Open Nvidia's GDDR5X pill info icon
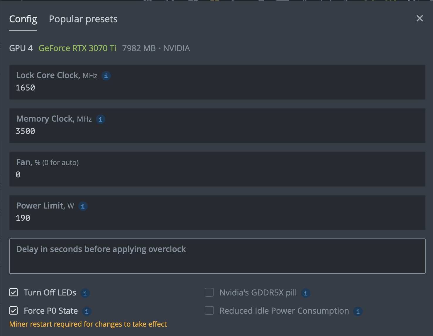Screen dimensions: 433x336 pos(305,293)
